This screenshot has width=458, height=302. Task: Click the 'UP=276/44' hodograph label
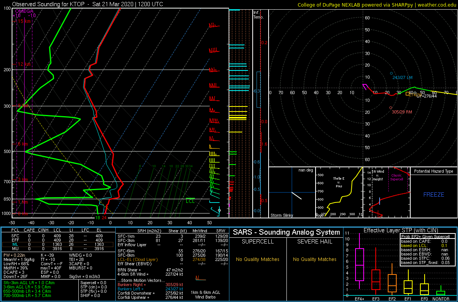click(427, 96)
